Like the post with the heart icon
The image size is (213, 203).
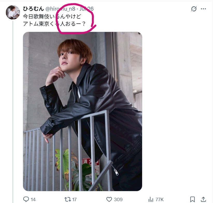pyautogui.click(x=109, y=199)
